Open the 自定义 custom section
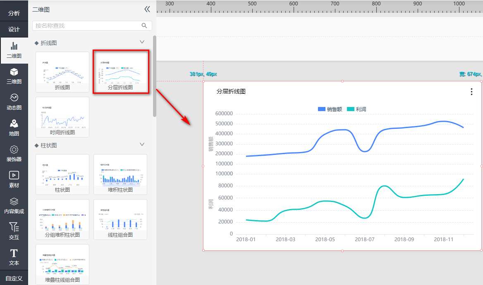This screenshot has width=483, height=285. [x=14, y=278]
